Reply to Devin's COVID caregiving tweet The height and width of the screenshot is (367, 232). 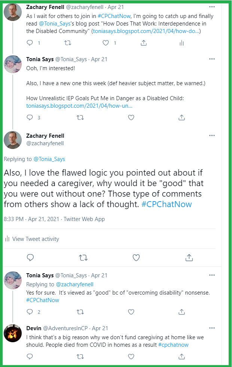coord(30,355)
